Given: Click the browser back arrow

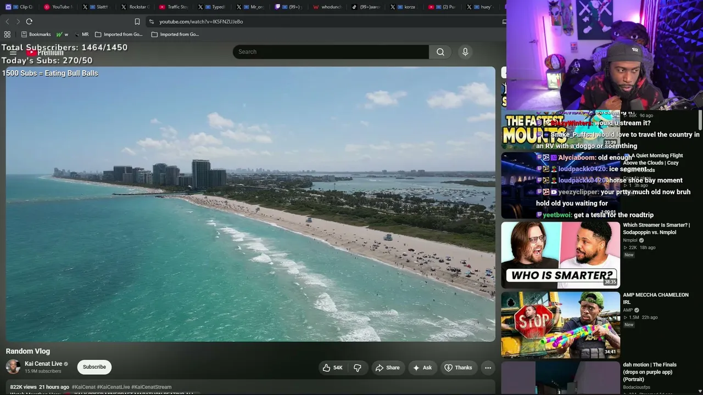Looking at the screenshot, I should 7,21.
